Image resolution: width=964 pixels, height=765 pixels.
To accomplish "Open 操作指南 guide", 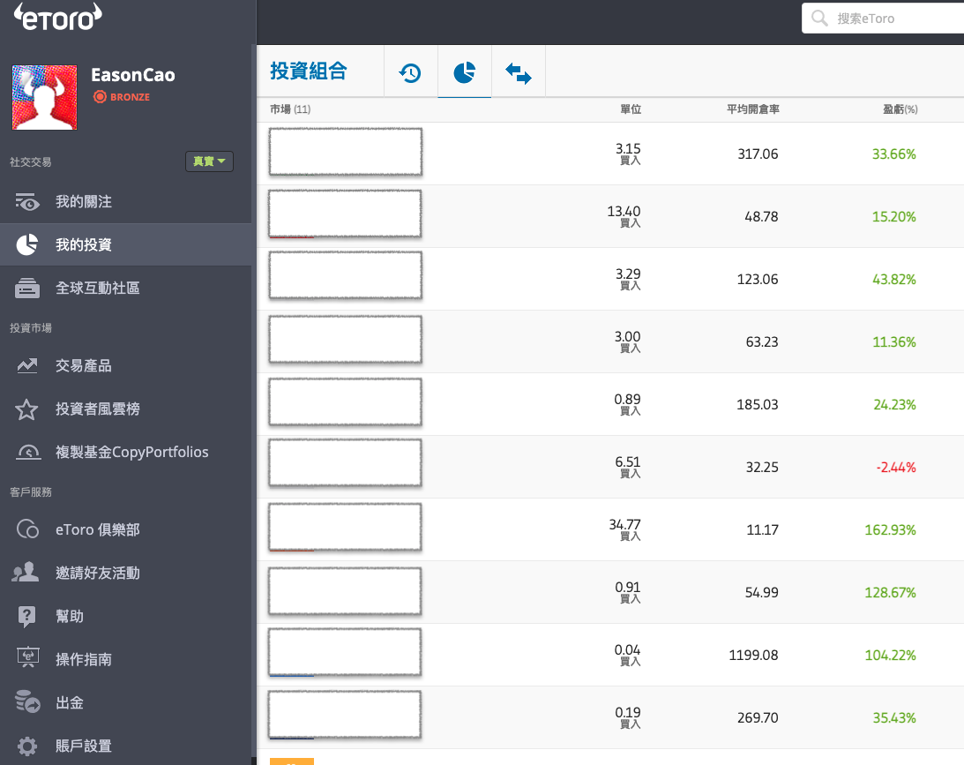I will [x=83, y=659].
